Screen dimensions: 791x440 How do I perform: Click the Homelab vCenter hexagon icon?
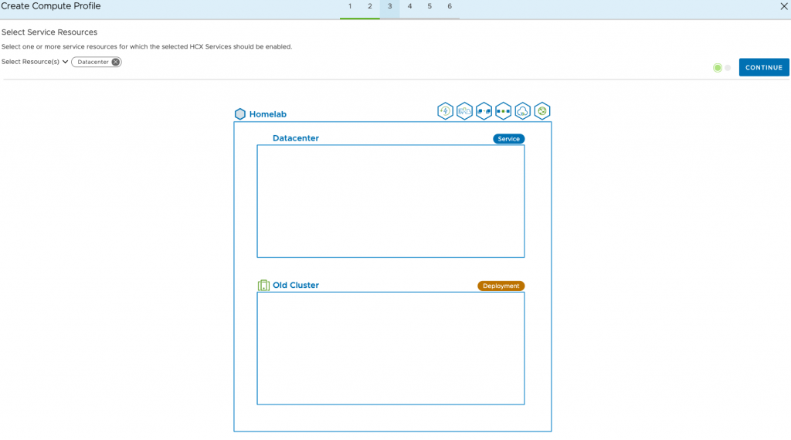(x=240, y=114)
